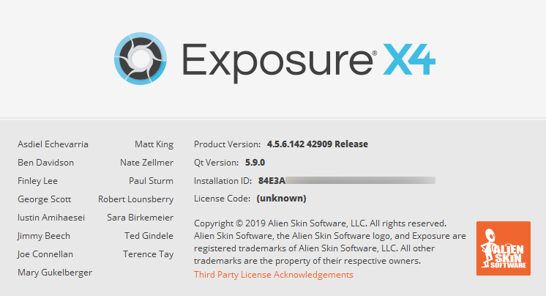
Task: Click the blue X4 logo text
Action: (409, 59)
